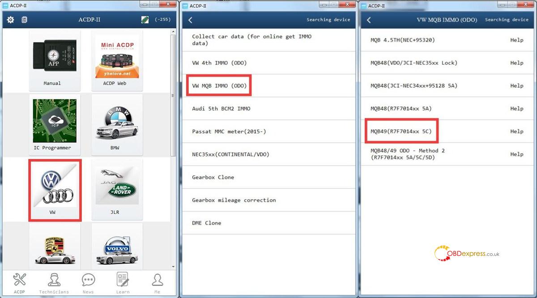Screen dimensions: 537x298
Task: Switch to the ACDP bottom tab
Action: pos(19,283)
